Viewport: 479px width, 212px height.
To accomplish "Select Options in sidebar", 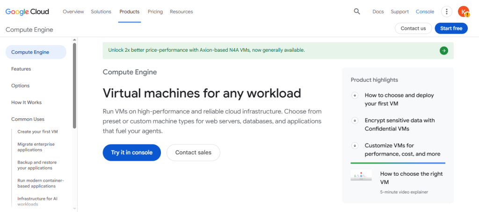I will pyautogui.click(x=21, y=85).
